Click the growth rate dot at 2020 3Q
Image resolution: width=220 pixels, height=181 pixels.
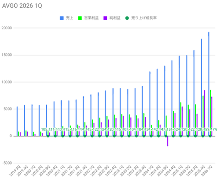coord(48,136)
